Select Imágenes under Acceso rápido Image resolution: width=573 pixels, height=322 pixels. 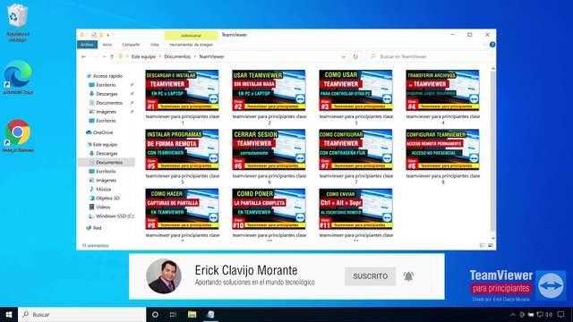click(x=106, y=112)
